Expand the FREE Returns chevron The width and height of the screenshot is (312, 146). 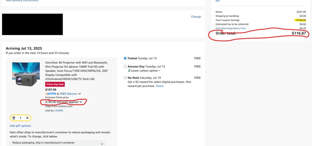tap(79, 94)
